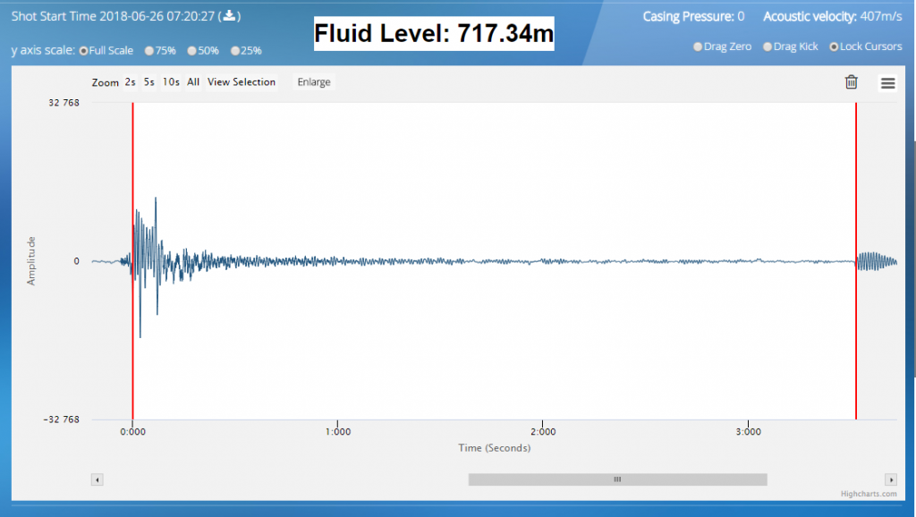The width and height of the screenshot is (916, 517).
Task: Select 25% y axis scale
Action: (235, 51)
